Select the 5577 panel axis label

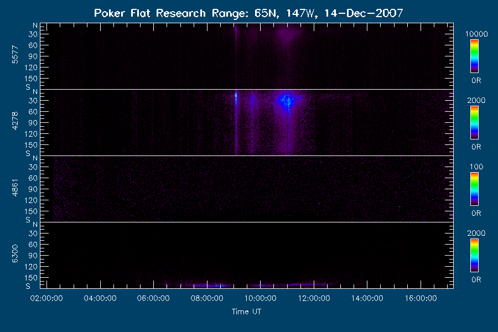coord(15,55)
